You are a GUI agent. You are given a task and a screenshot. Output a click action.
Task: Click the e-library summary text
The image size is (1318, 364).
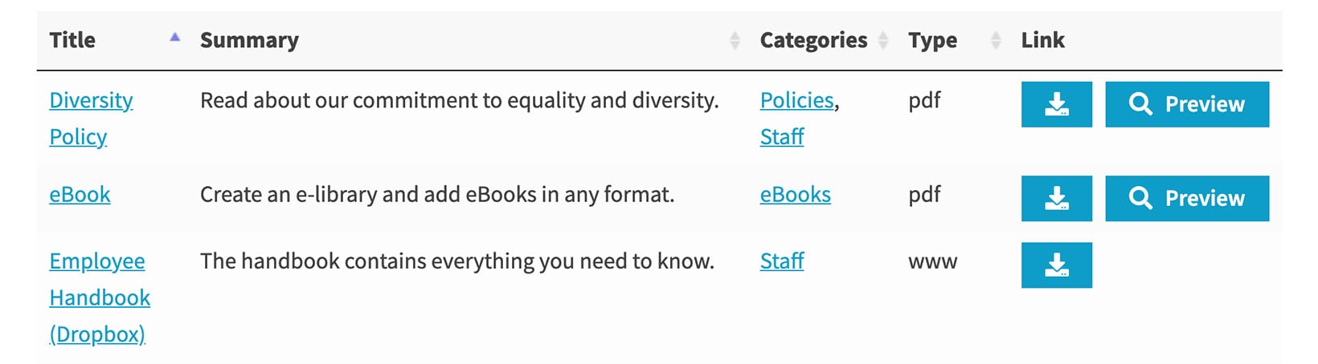pos(436,195)
